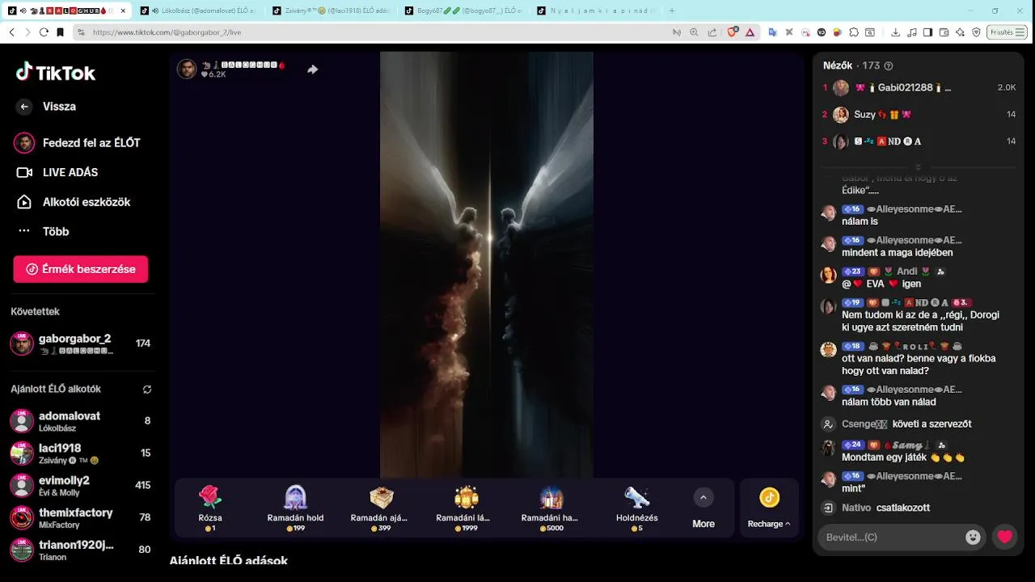Click the chat input field
Image resolution: width=1035 pixels, height=582 pixels.
pos(889,537)
